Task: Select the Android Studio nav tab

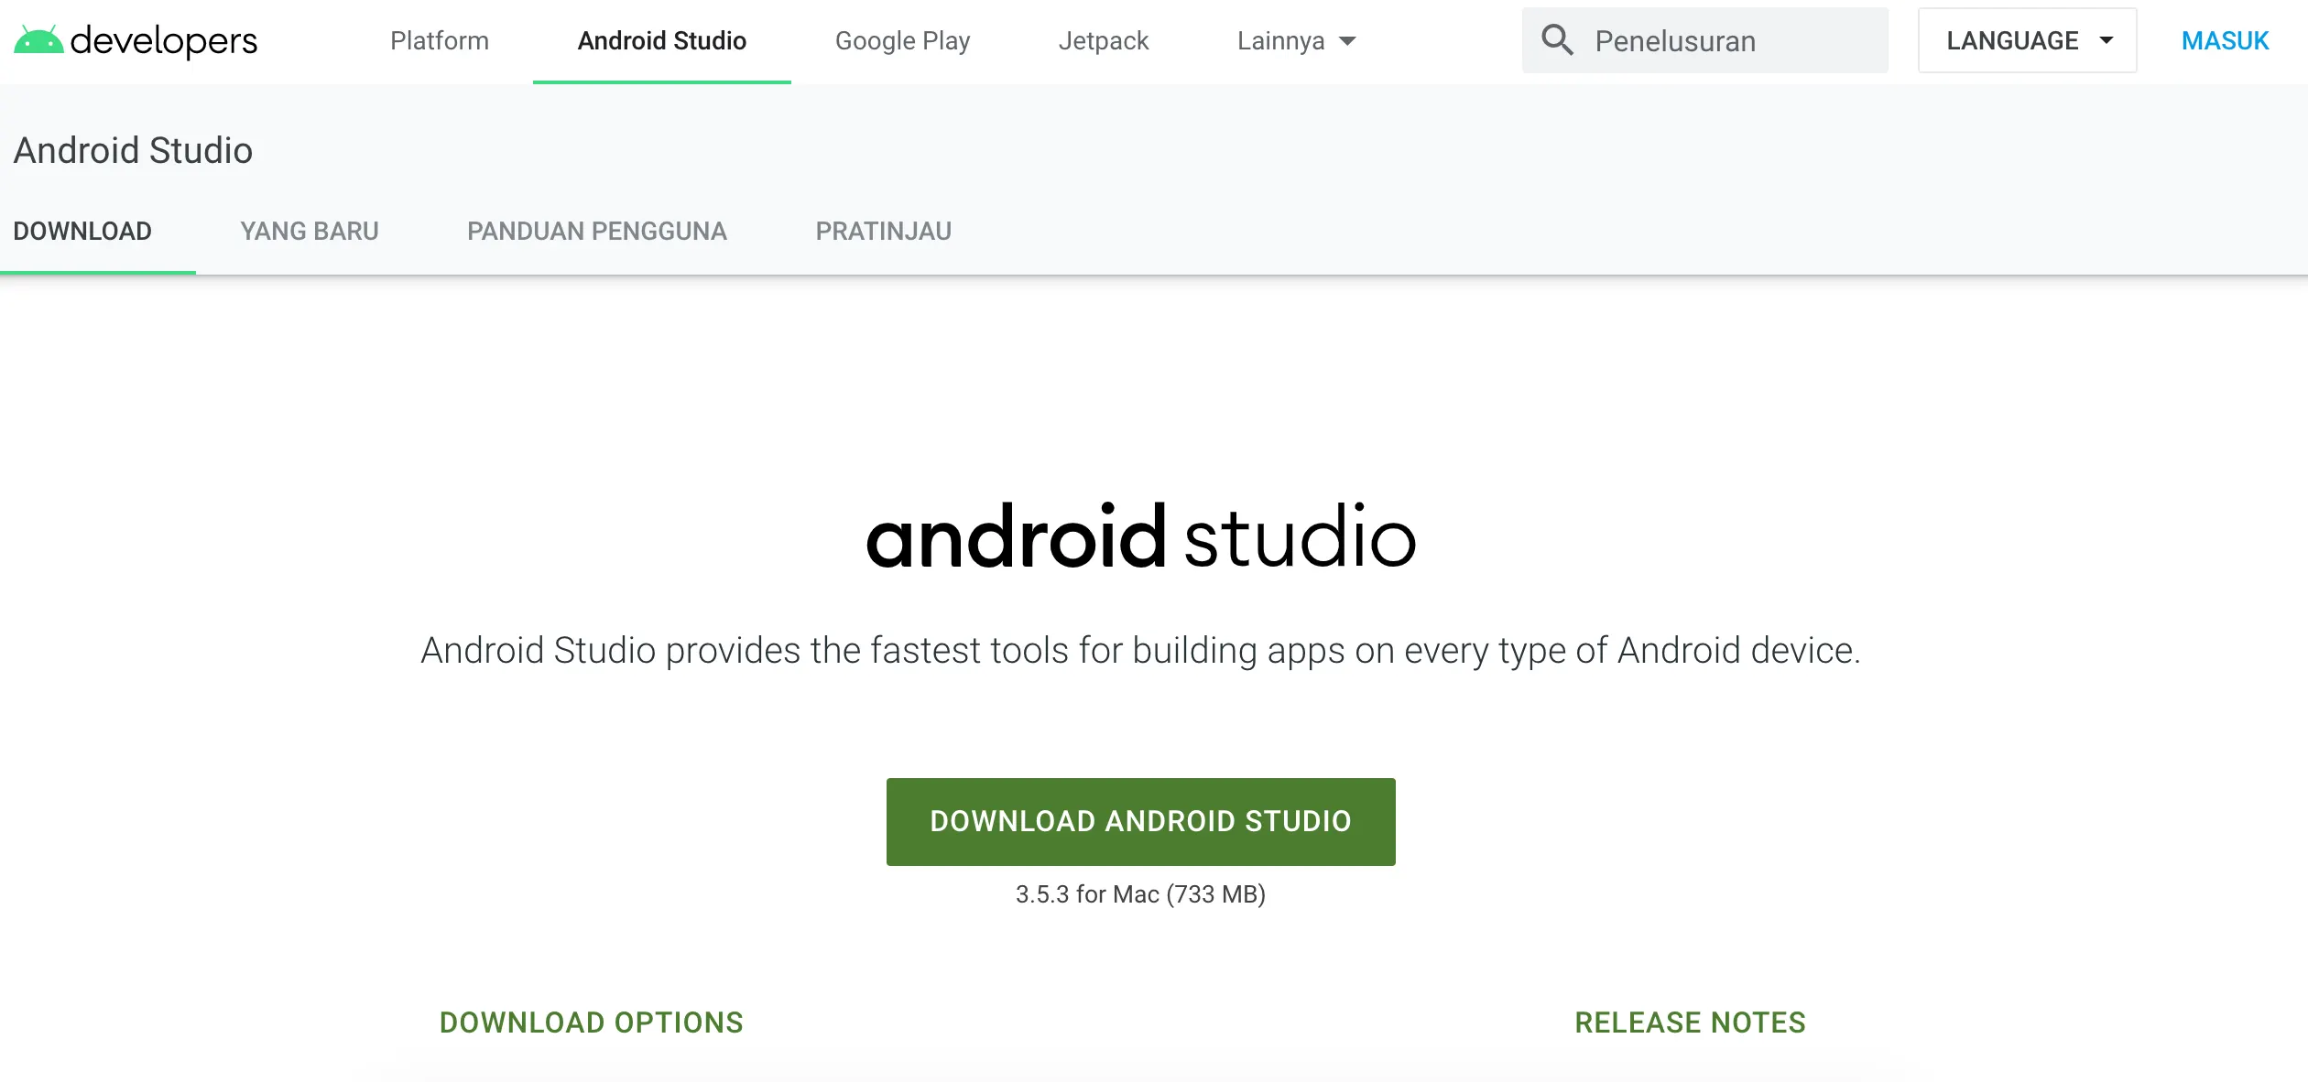Action: (x=661, y=40)
